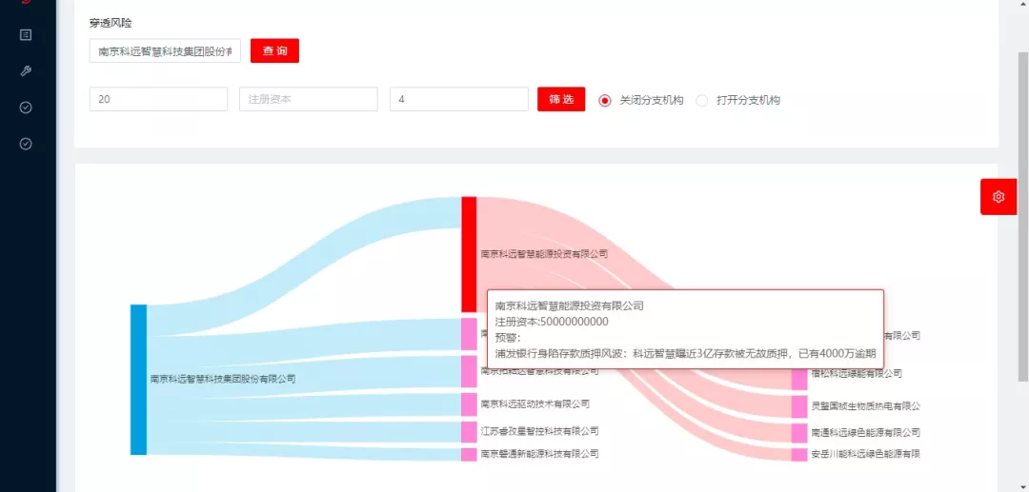Select the upper check-circle sidebar icon
The image size is (1029, 492).
click(26, 108)
